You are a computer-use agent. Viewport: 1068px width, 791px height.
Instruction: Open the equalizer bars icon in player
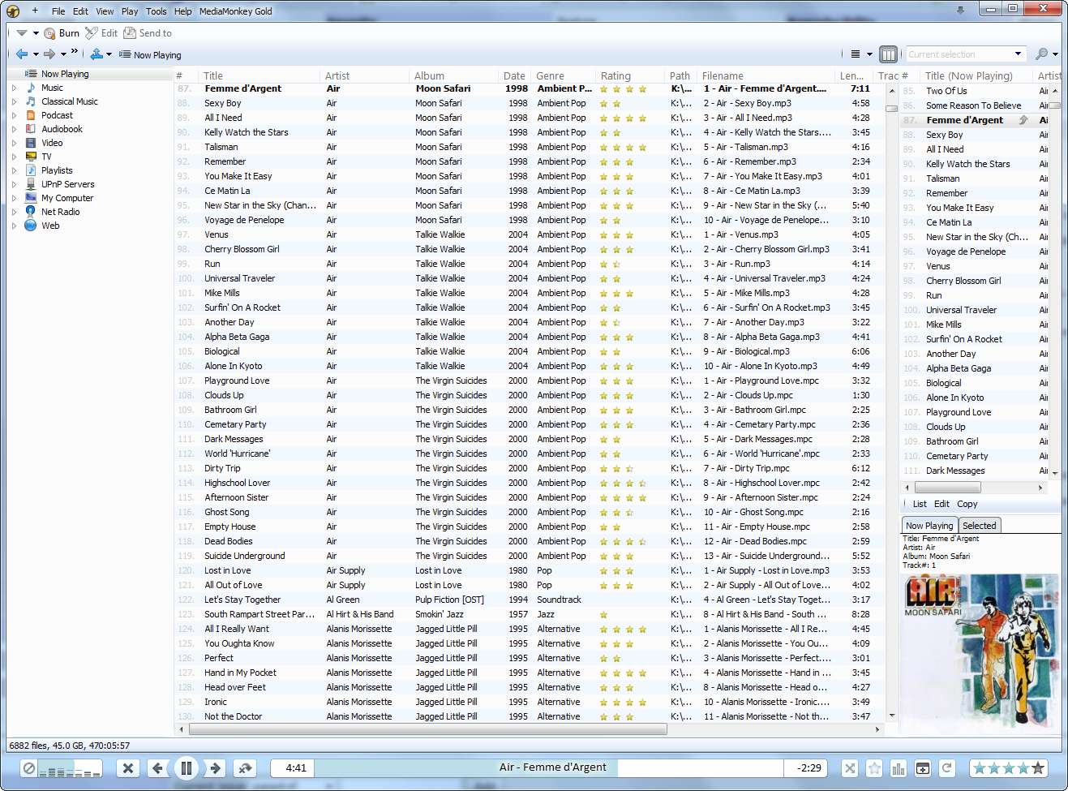898,767
